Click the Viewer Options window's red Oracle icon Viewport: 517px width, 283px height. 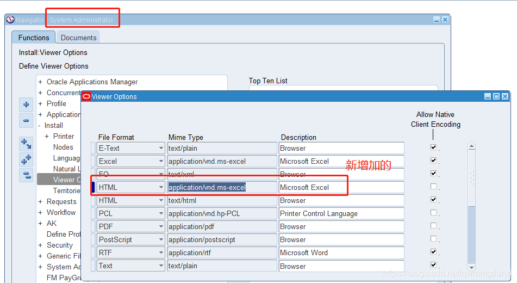pyautogui.click(x=86, y=96)
